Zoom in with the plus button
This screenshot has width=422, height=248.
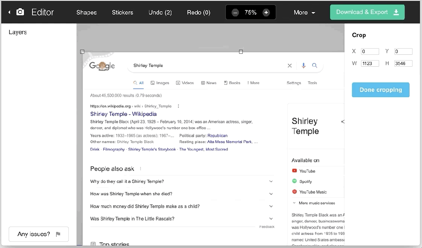tap(266, 12)
